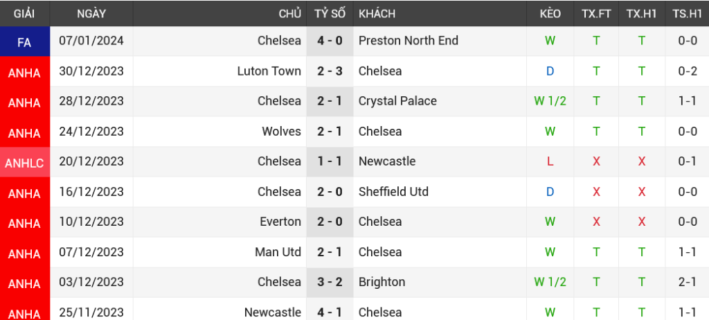The height and width of the screenshot is (320, 709).
Task: Select Crystal Palace team name
Action: tap(397, 101)
